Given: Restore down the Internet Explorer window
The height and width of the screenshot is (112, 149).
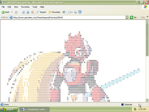Looking at the screenshot, I should pyautogui.click(x=142, y=2).
